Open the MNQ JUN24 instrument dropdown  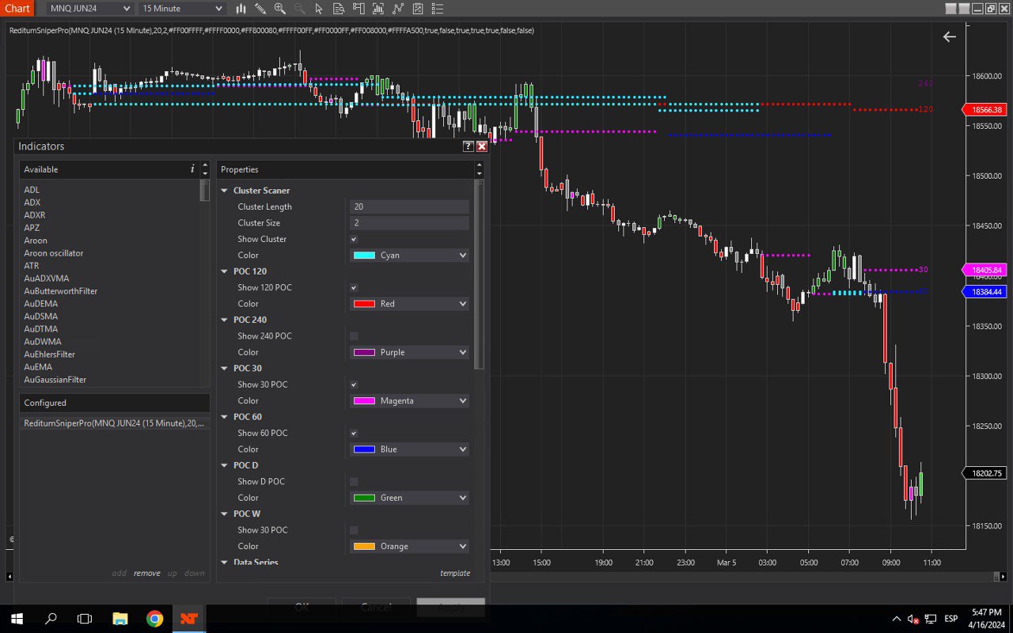coord(89,9)
